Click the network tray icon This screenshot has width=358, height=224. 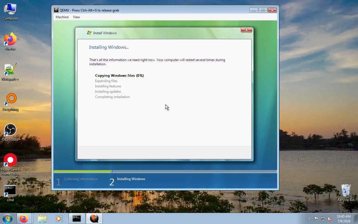323,219
